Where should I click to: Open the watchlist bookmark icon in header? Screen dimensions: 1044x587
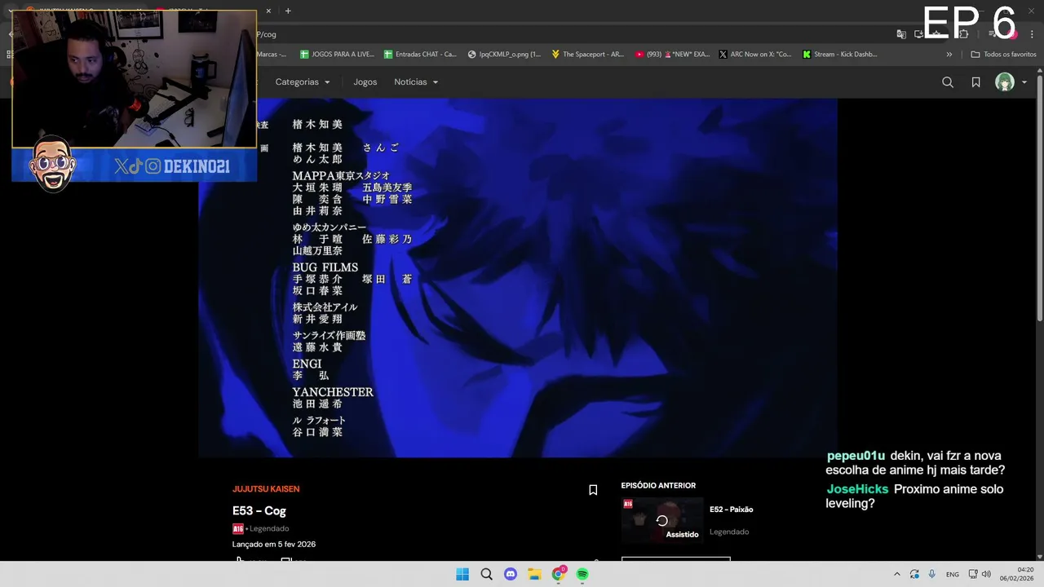point(975,82)
